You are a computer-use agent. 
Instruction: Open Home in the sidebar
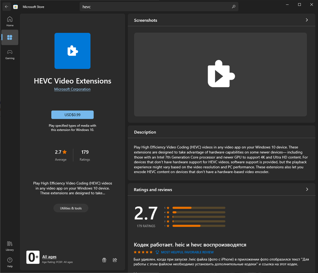tap(10, 21)
